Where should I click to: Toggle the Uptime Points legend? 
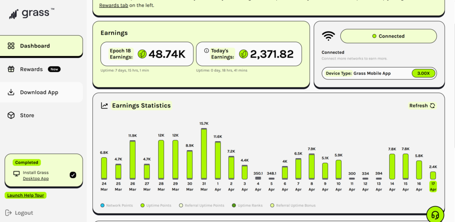point(156,206)
